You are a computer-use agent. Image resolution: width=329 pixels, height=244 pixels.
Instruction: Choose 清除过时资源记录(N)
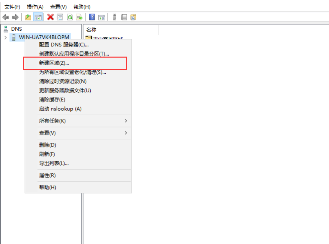click(78, 81)
